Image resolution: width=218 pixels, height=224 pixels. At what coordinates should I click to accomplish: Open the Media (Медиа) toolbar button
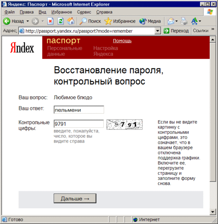[x=150, y=21]
